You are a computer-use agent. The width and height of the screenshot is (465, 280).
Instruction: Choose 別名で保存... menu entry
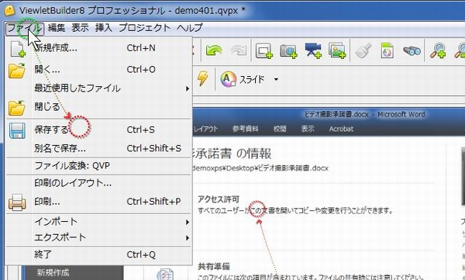[x=98, y=148]
